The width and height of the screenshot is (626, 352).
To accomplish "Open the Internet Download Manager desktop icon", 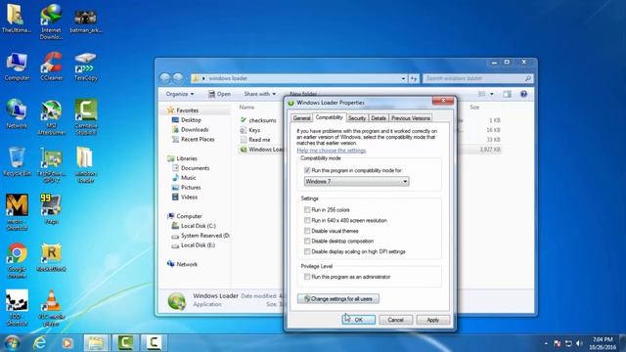I will click(x=51, y=22).
